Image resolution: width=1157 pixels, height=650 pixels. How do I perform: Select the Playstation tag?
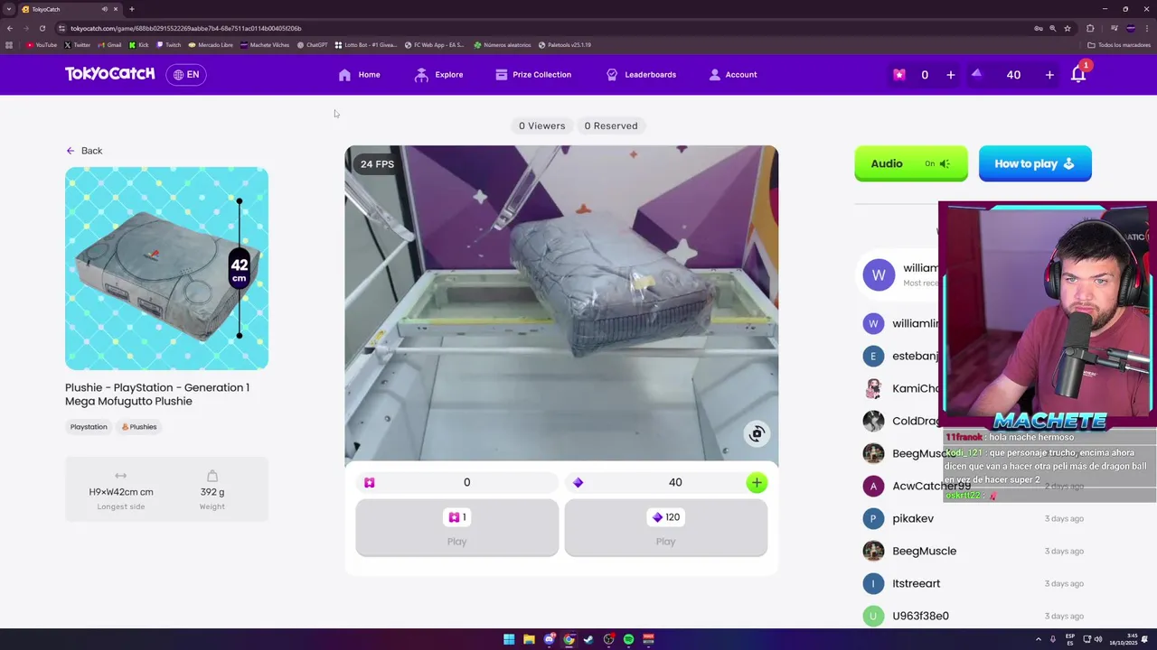tap(89, 427)
